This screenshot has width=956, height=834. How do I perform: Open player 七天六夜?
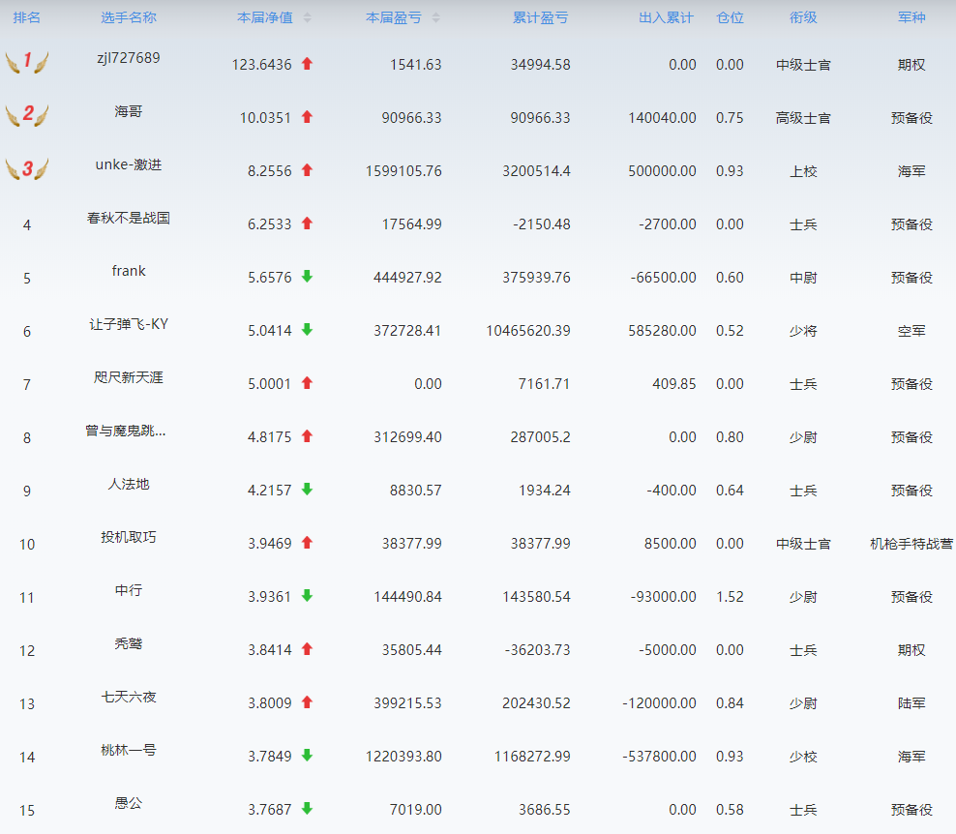129,697
